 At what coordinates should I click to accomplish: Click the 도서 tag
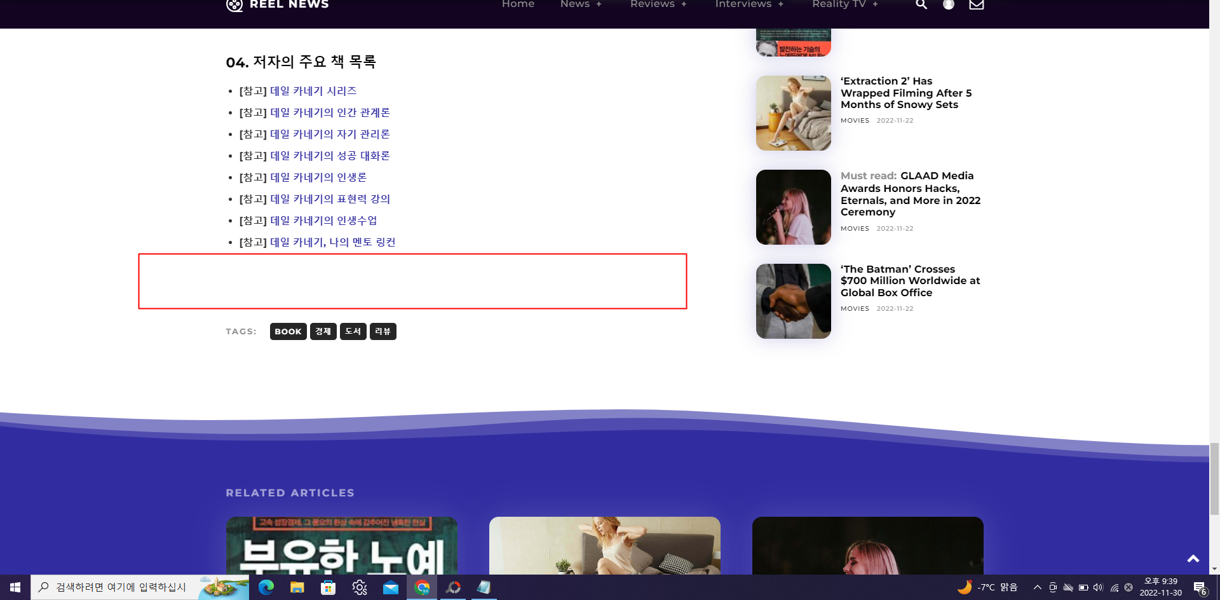click(x=353, y=331)
